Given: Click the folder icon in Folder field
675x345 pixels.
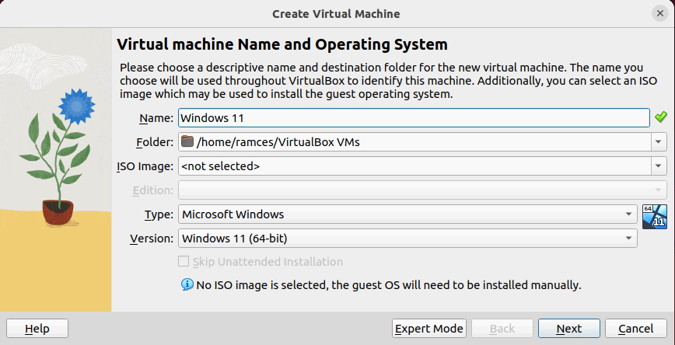Looking at the screenshot, I should 187,141.
